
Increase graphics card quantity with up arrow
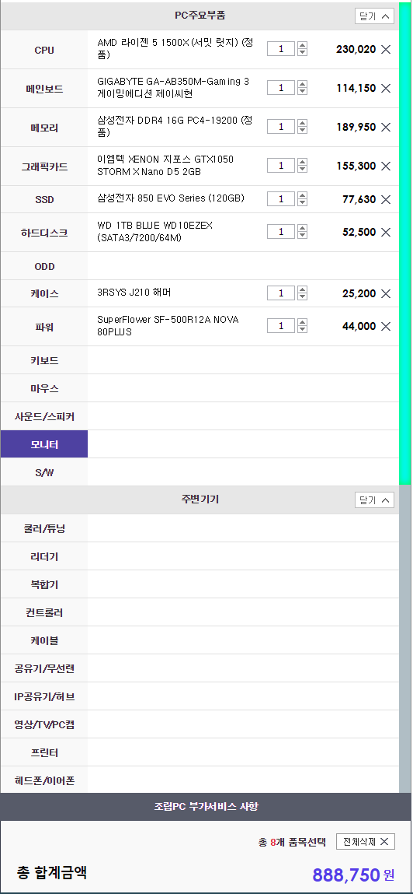click(x=303, y=162)
